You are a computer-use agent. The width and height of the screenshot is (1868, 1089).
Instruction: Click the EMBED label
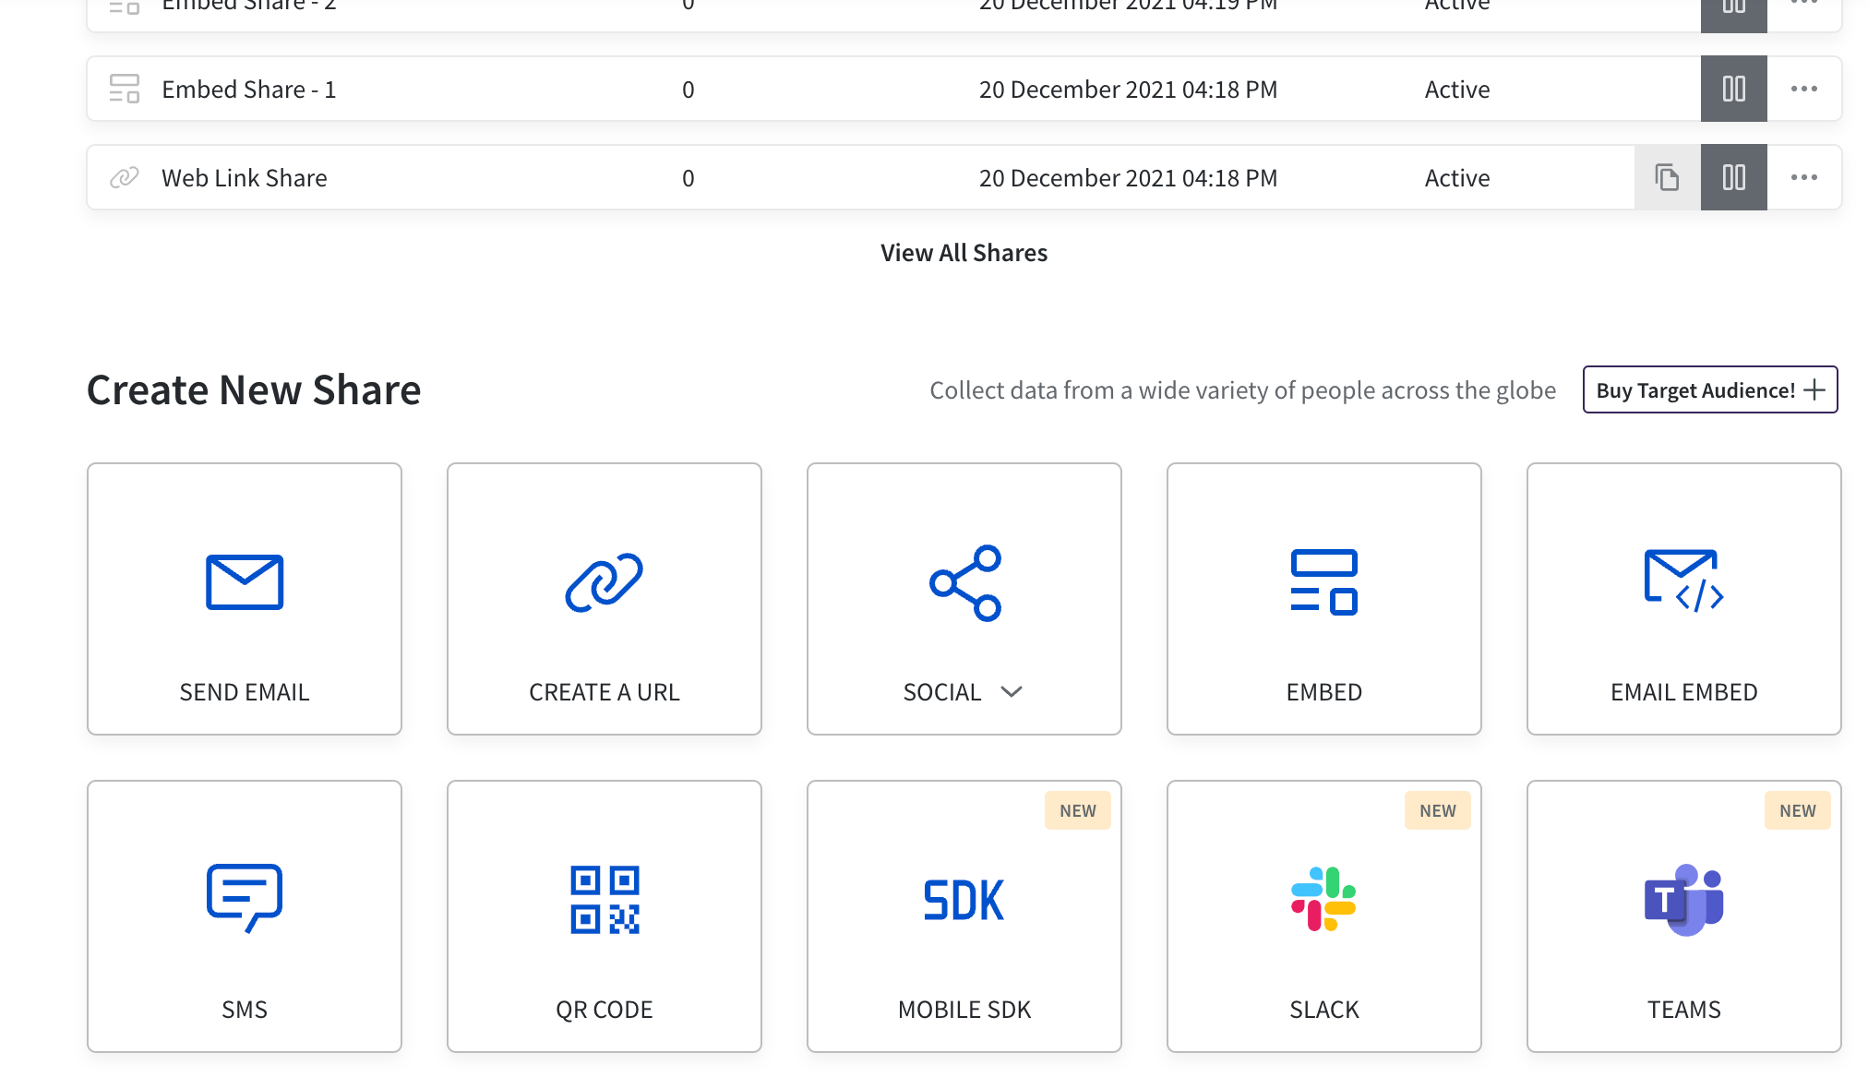1324,692
